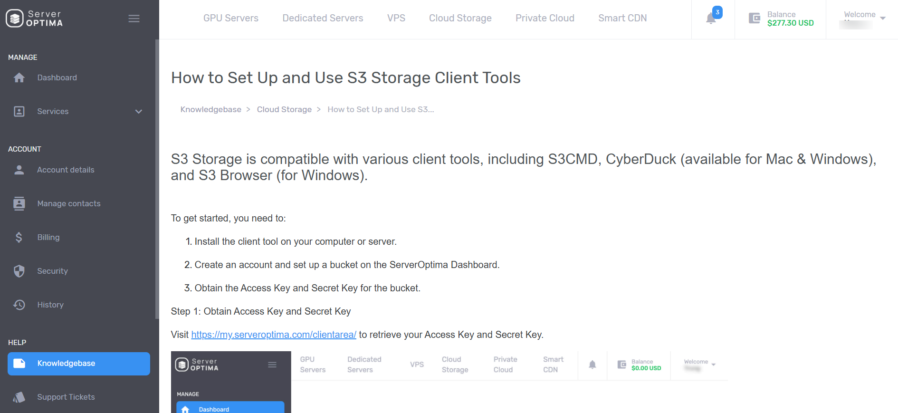This screenshot has height=413, width=898.
Task: Open the notifications bell
Action: coord(711,19)
